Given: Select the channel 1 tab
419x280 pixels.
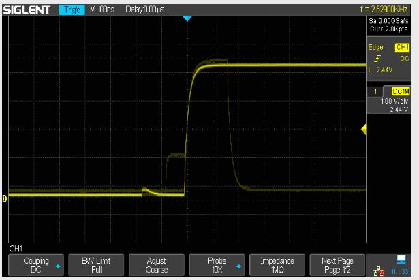Looking at the screenshot, I should tap(375, 92).
